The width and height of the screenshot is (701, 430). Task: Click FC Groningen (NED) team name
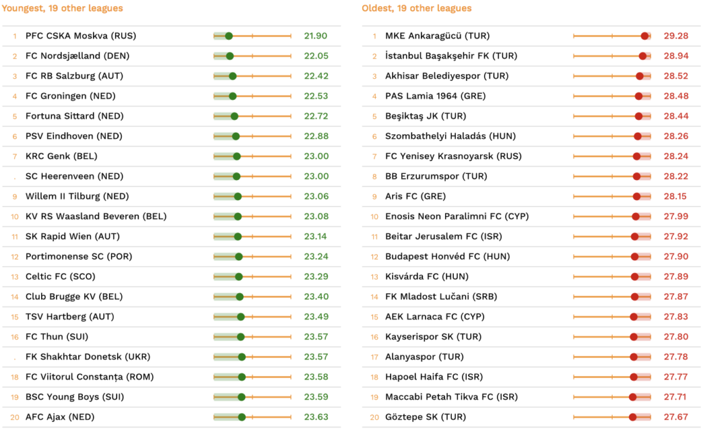click(x=71, y=96)
